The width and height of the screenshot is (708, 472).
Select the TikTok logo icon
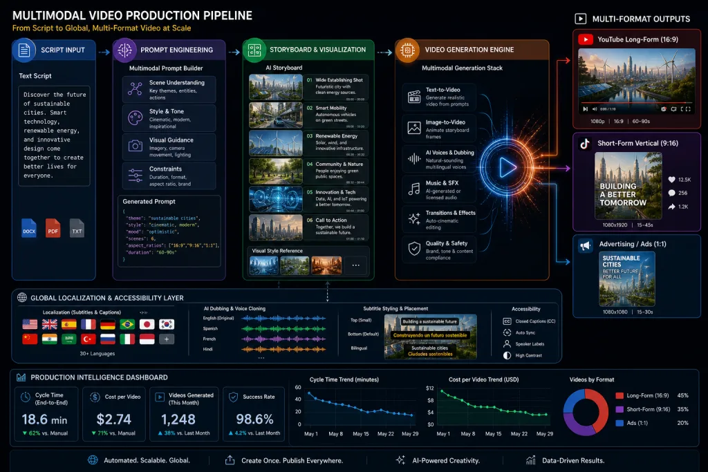[x=585, y=144]
